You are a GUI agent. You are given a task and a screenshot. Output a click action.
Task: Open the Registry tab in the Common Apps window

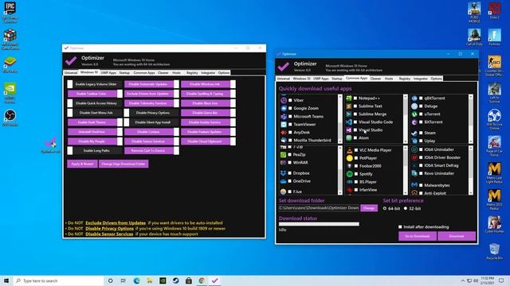coord(405,79)
